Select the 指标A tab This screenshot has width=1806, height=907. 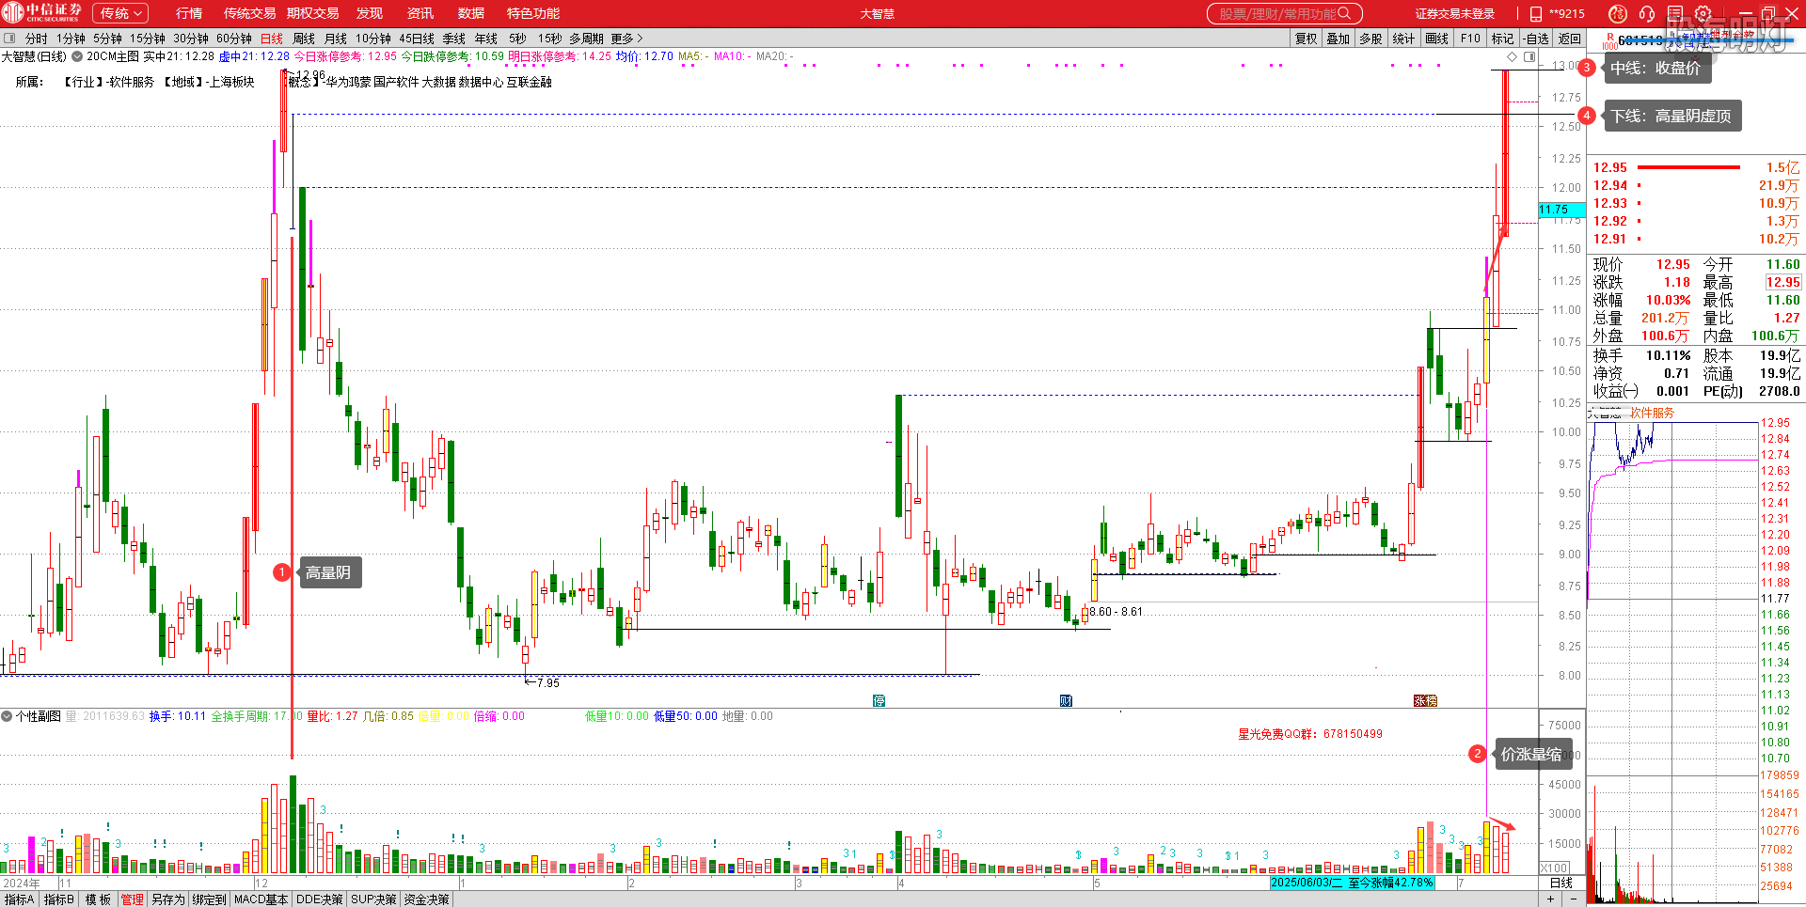coord(19,899)
